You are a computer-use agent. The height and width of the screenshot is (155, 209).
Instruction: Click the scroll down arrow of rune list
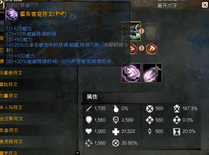coord(77,153)
